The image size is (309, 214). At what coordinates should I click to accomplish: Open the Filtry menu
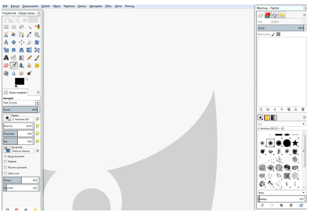(109, 6)
